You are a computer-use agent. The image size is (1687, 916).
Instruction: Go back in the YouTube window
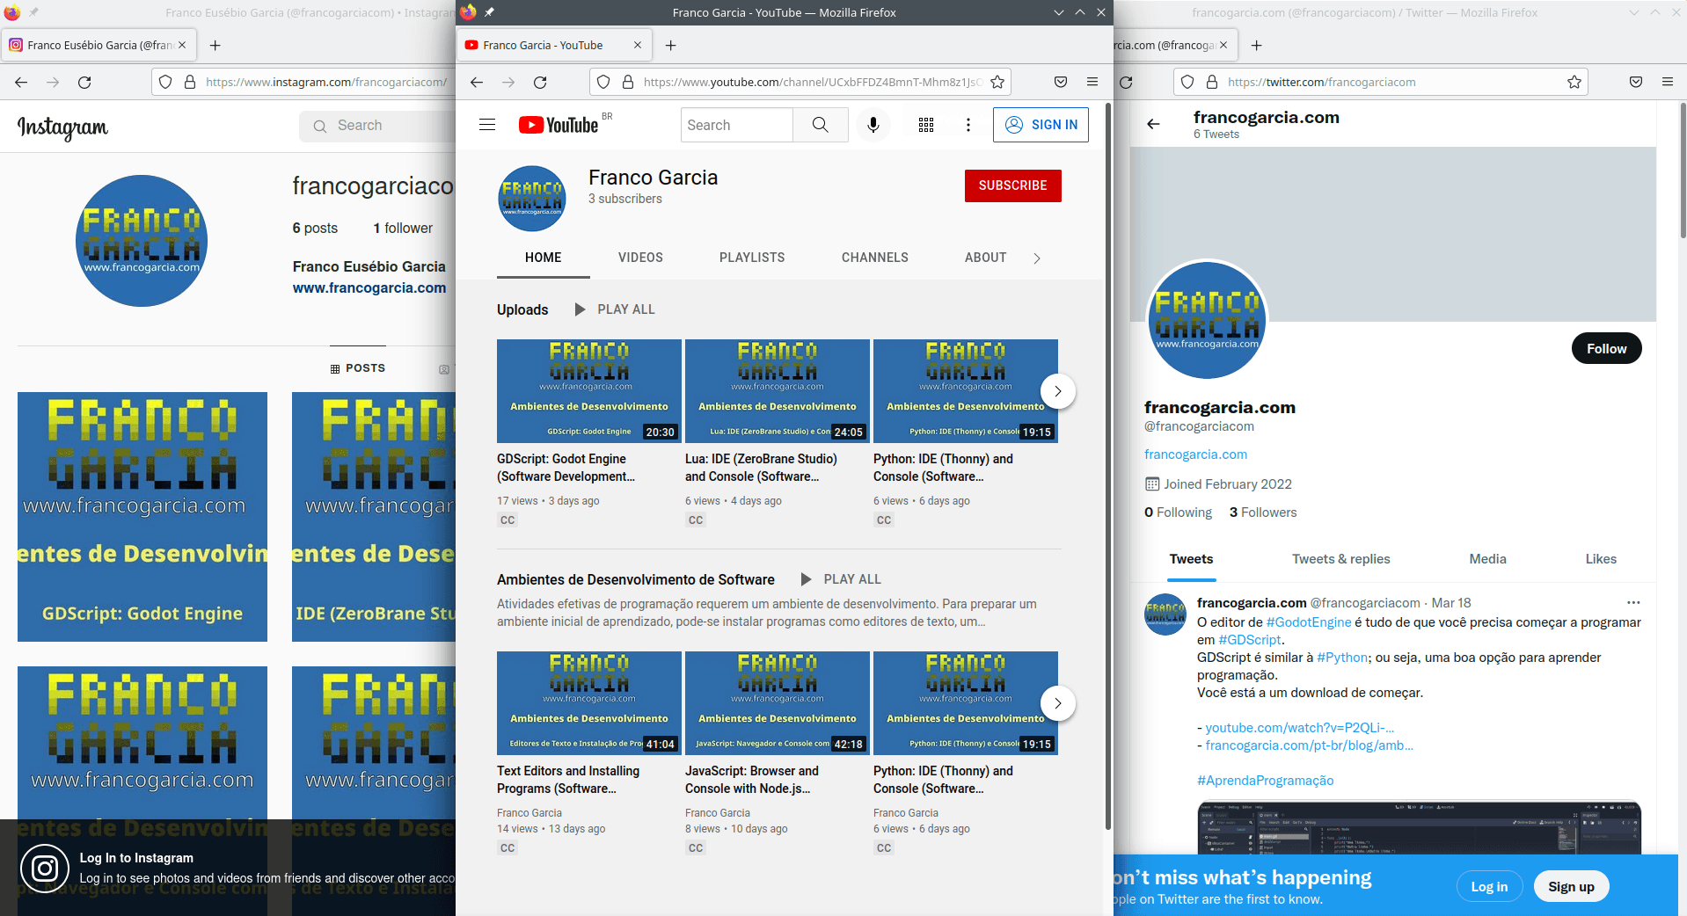[x=477, y=82]
